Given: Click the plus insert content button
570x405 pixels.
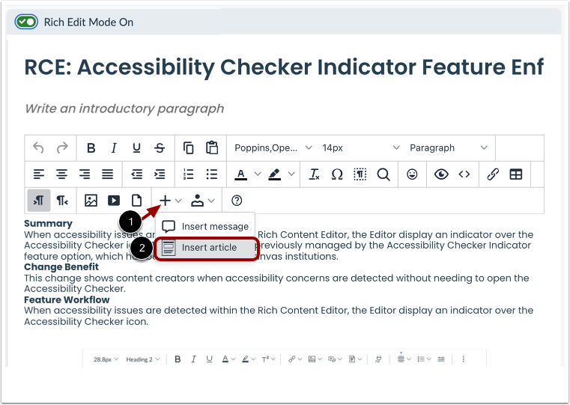Looking at the screenshot, I should click(165, 201).
